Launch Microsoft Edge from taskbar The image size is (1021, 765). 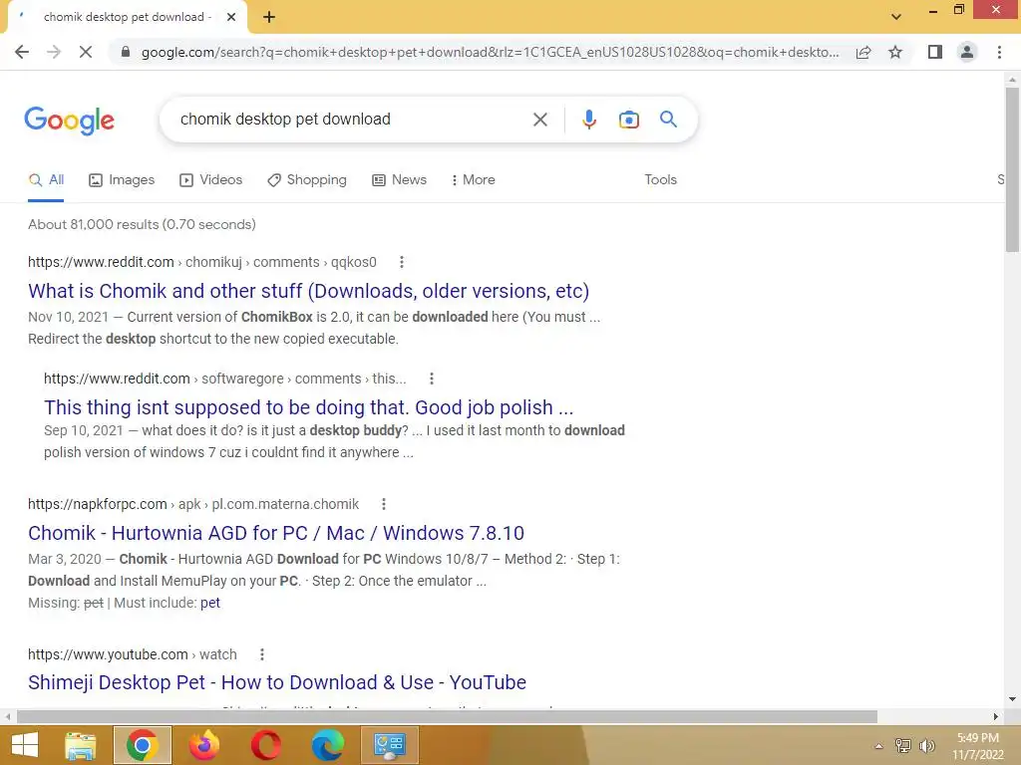coord(327,745)
